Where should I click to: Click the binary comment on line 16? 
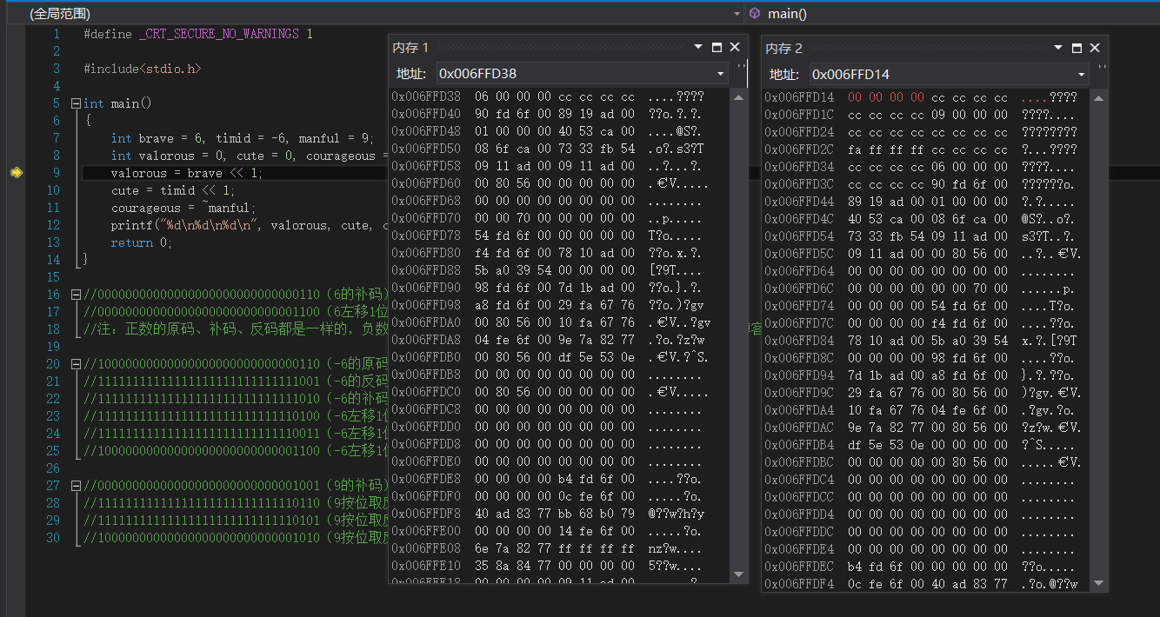pyautogui.click(x=235, y=295)
